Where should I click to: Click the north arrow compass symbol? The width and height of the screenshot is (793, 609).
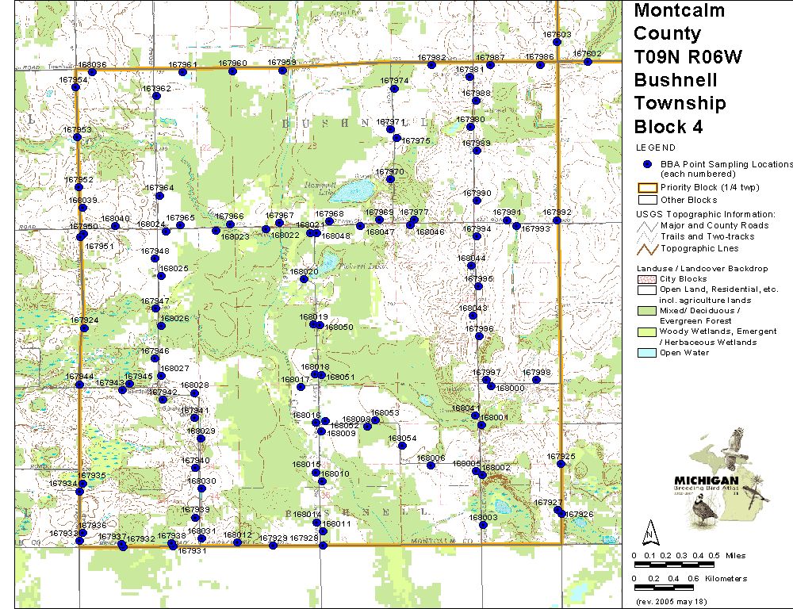[x=649, y=530]
